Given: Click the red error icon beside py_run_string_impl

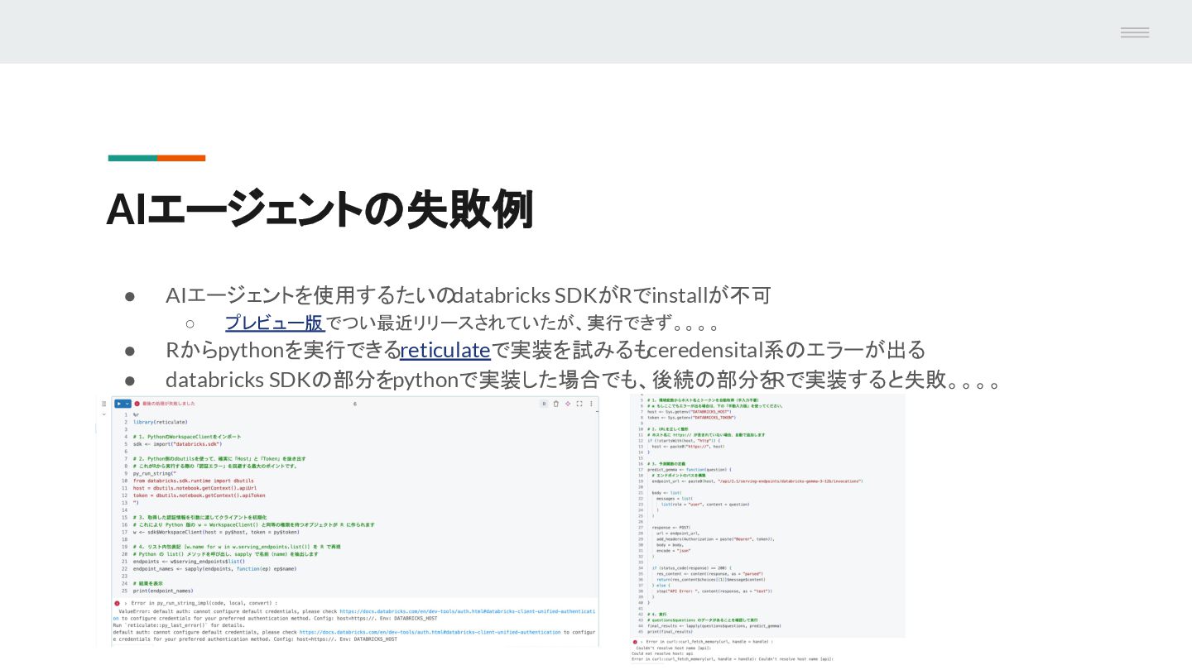Looking at the screenshot, I should tap(117, 604).
